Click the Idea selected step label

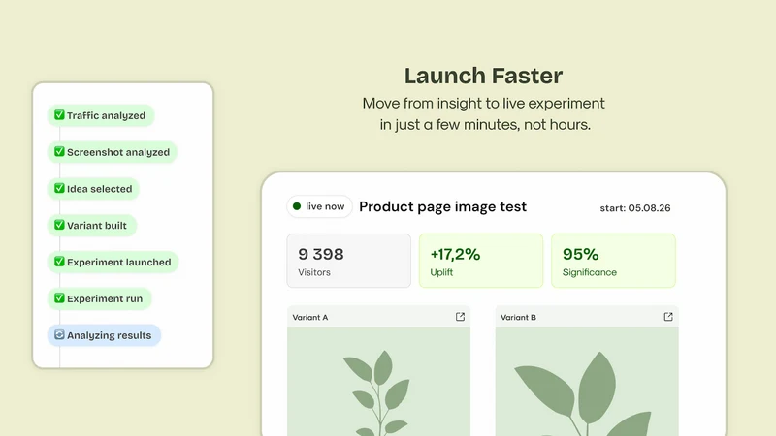[100, 189]
